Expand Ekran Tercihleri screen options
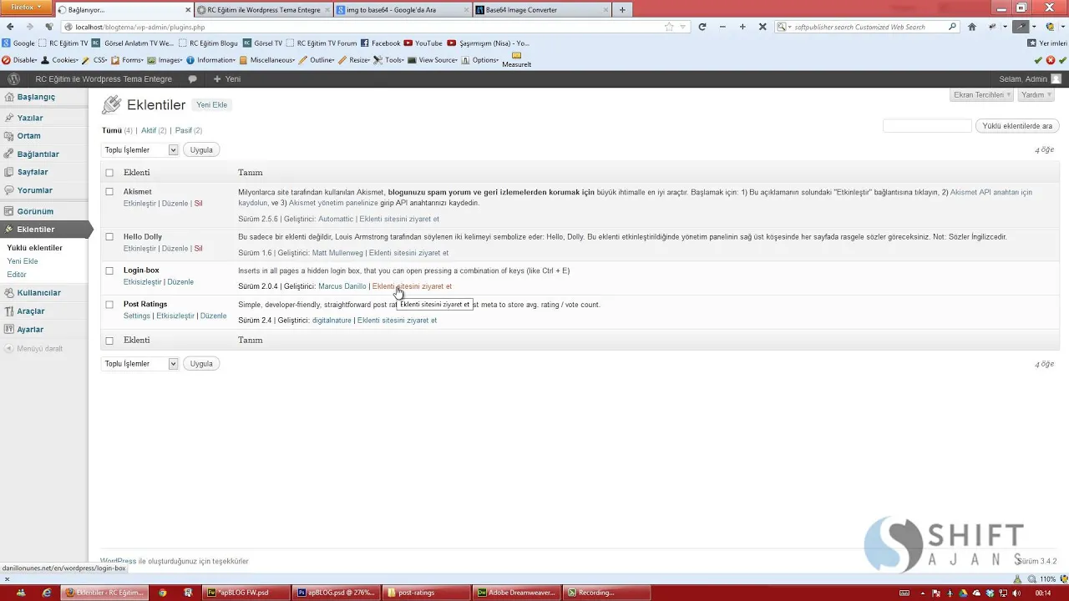This screenshot has width=1069, height=601. point(982,94)
